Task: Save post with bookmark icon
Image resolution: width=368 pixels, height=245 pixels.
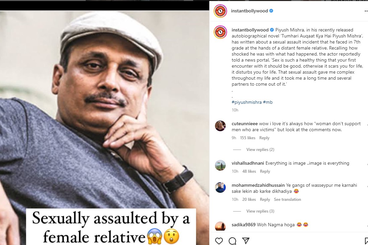Action: tap(366, 241)
